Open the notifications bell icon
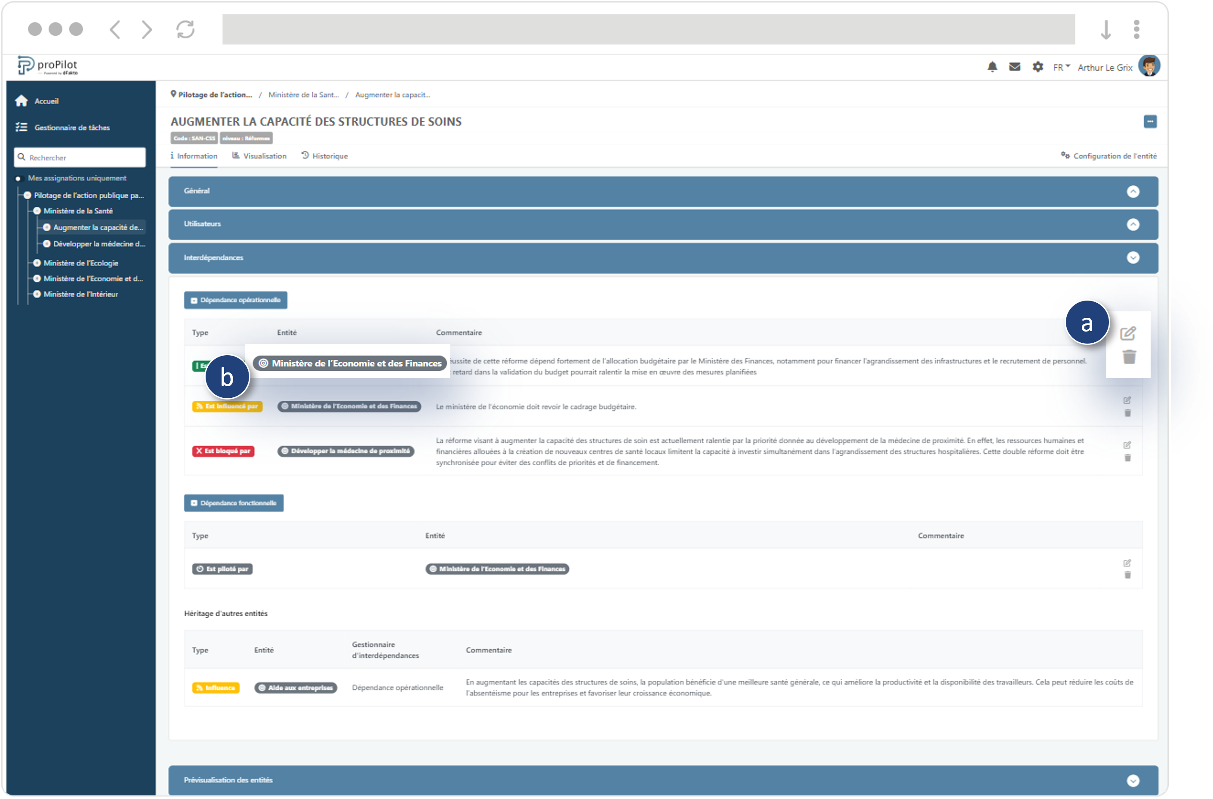Viewport: 1213px width, 799px height. click(x=992, y=67)
